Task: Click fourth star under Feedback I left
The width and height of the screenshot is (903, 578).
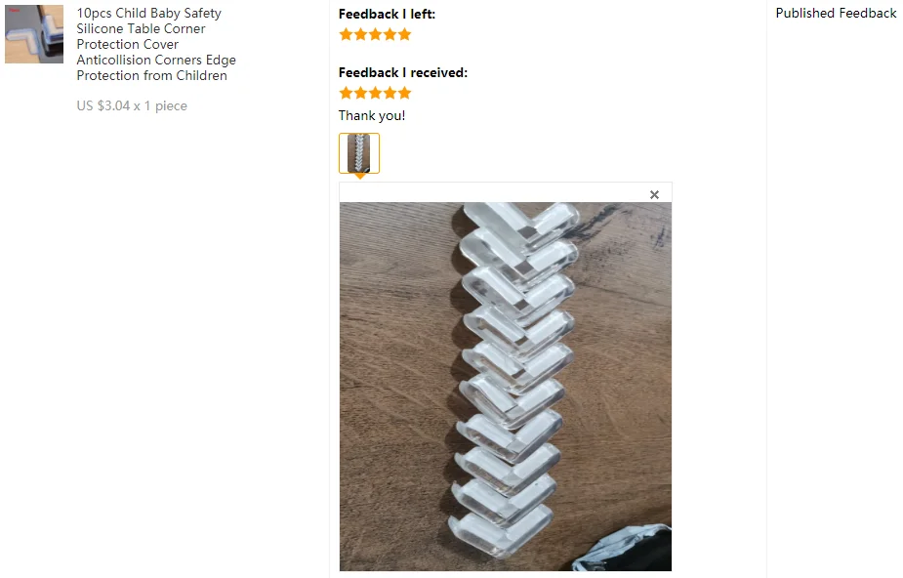Action: point(390,34)
